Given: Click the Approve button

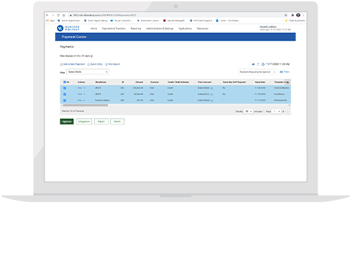Looking at the screenshot, I should [67, 122].
